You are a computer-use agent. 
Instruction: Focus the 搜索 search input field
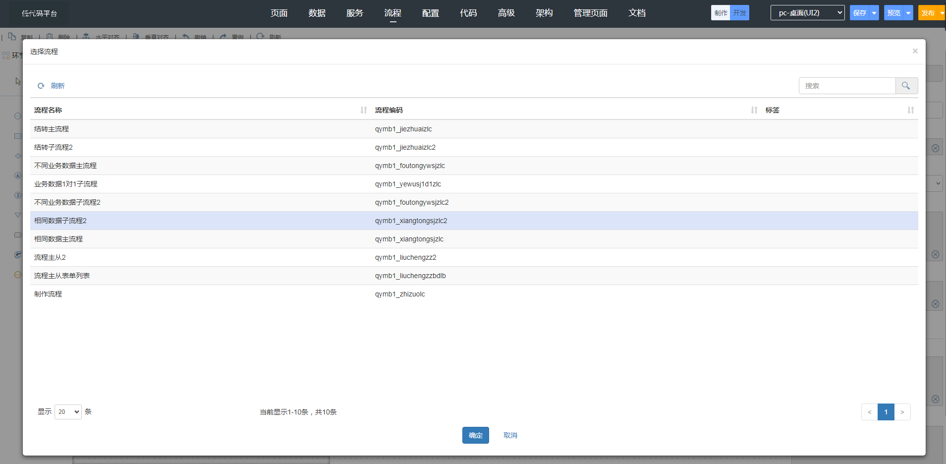[x=847, y=86]
